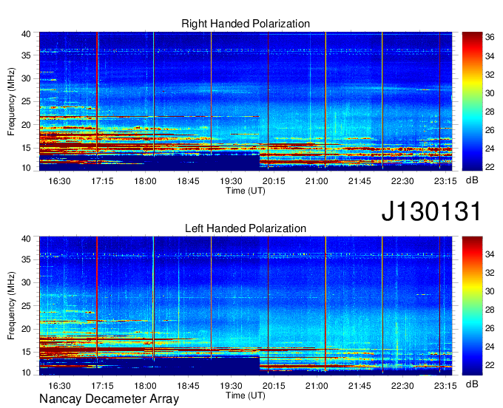Click the 36 value on Right Handed color bar

click(x=490, y=38)
